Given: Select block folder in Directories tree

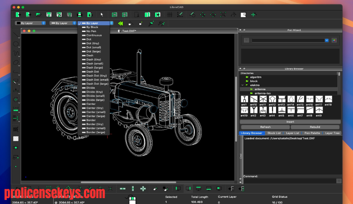Looking at the screenshot, I should pyautogui.click(x=254, y=81).
